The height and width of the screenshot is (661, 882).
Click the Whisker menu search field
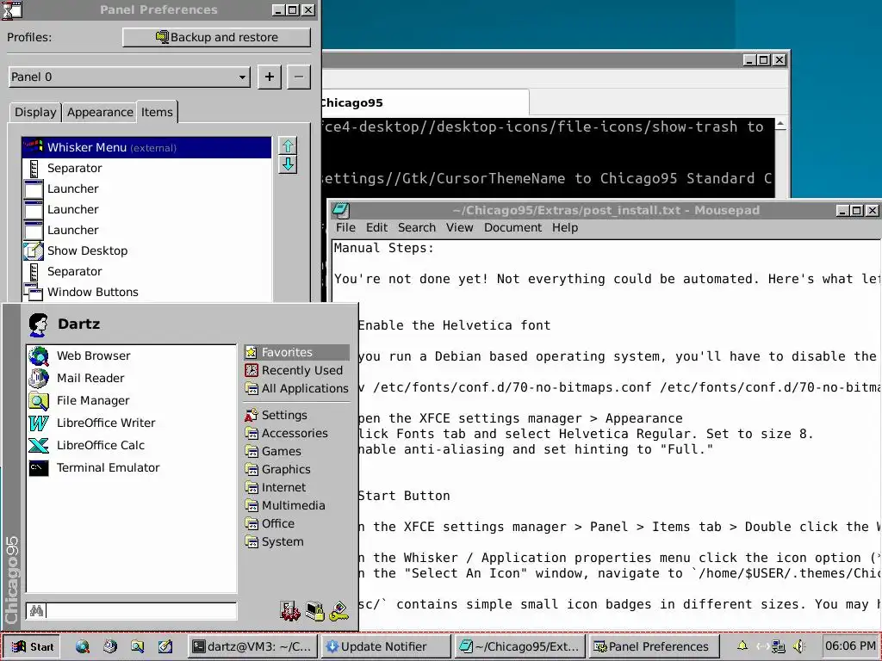131,611
